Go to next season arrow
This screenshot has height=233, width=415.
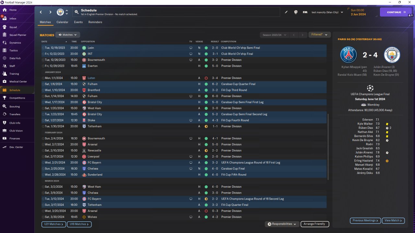(x=302, y=35)
